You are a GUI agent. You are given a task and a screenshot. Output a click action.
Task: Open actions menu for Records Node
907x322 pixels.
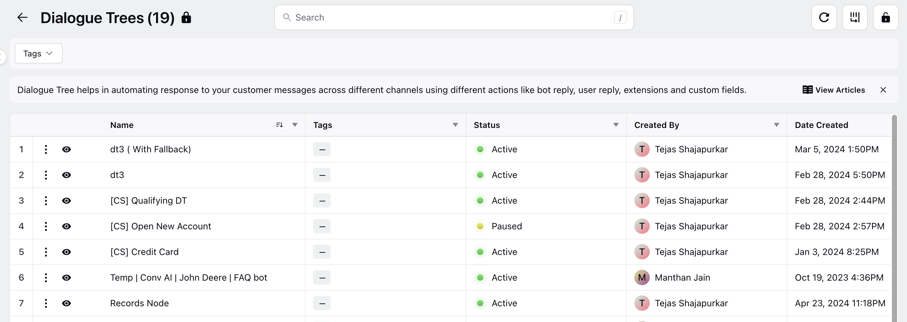pos(46,303)
